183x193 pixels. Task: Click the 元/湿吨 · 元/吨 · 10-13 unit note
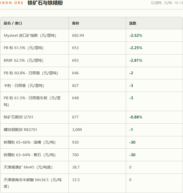point(167,3)
